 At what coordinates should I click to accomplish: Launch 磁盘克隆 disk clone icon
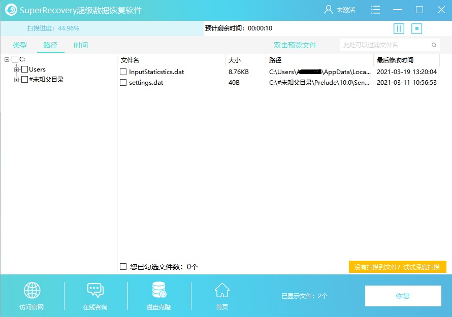click(x=159, y=290)
